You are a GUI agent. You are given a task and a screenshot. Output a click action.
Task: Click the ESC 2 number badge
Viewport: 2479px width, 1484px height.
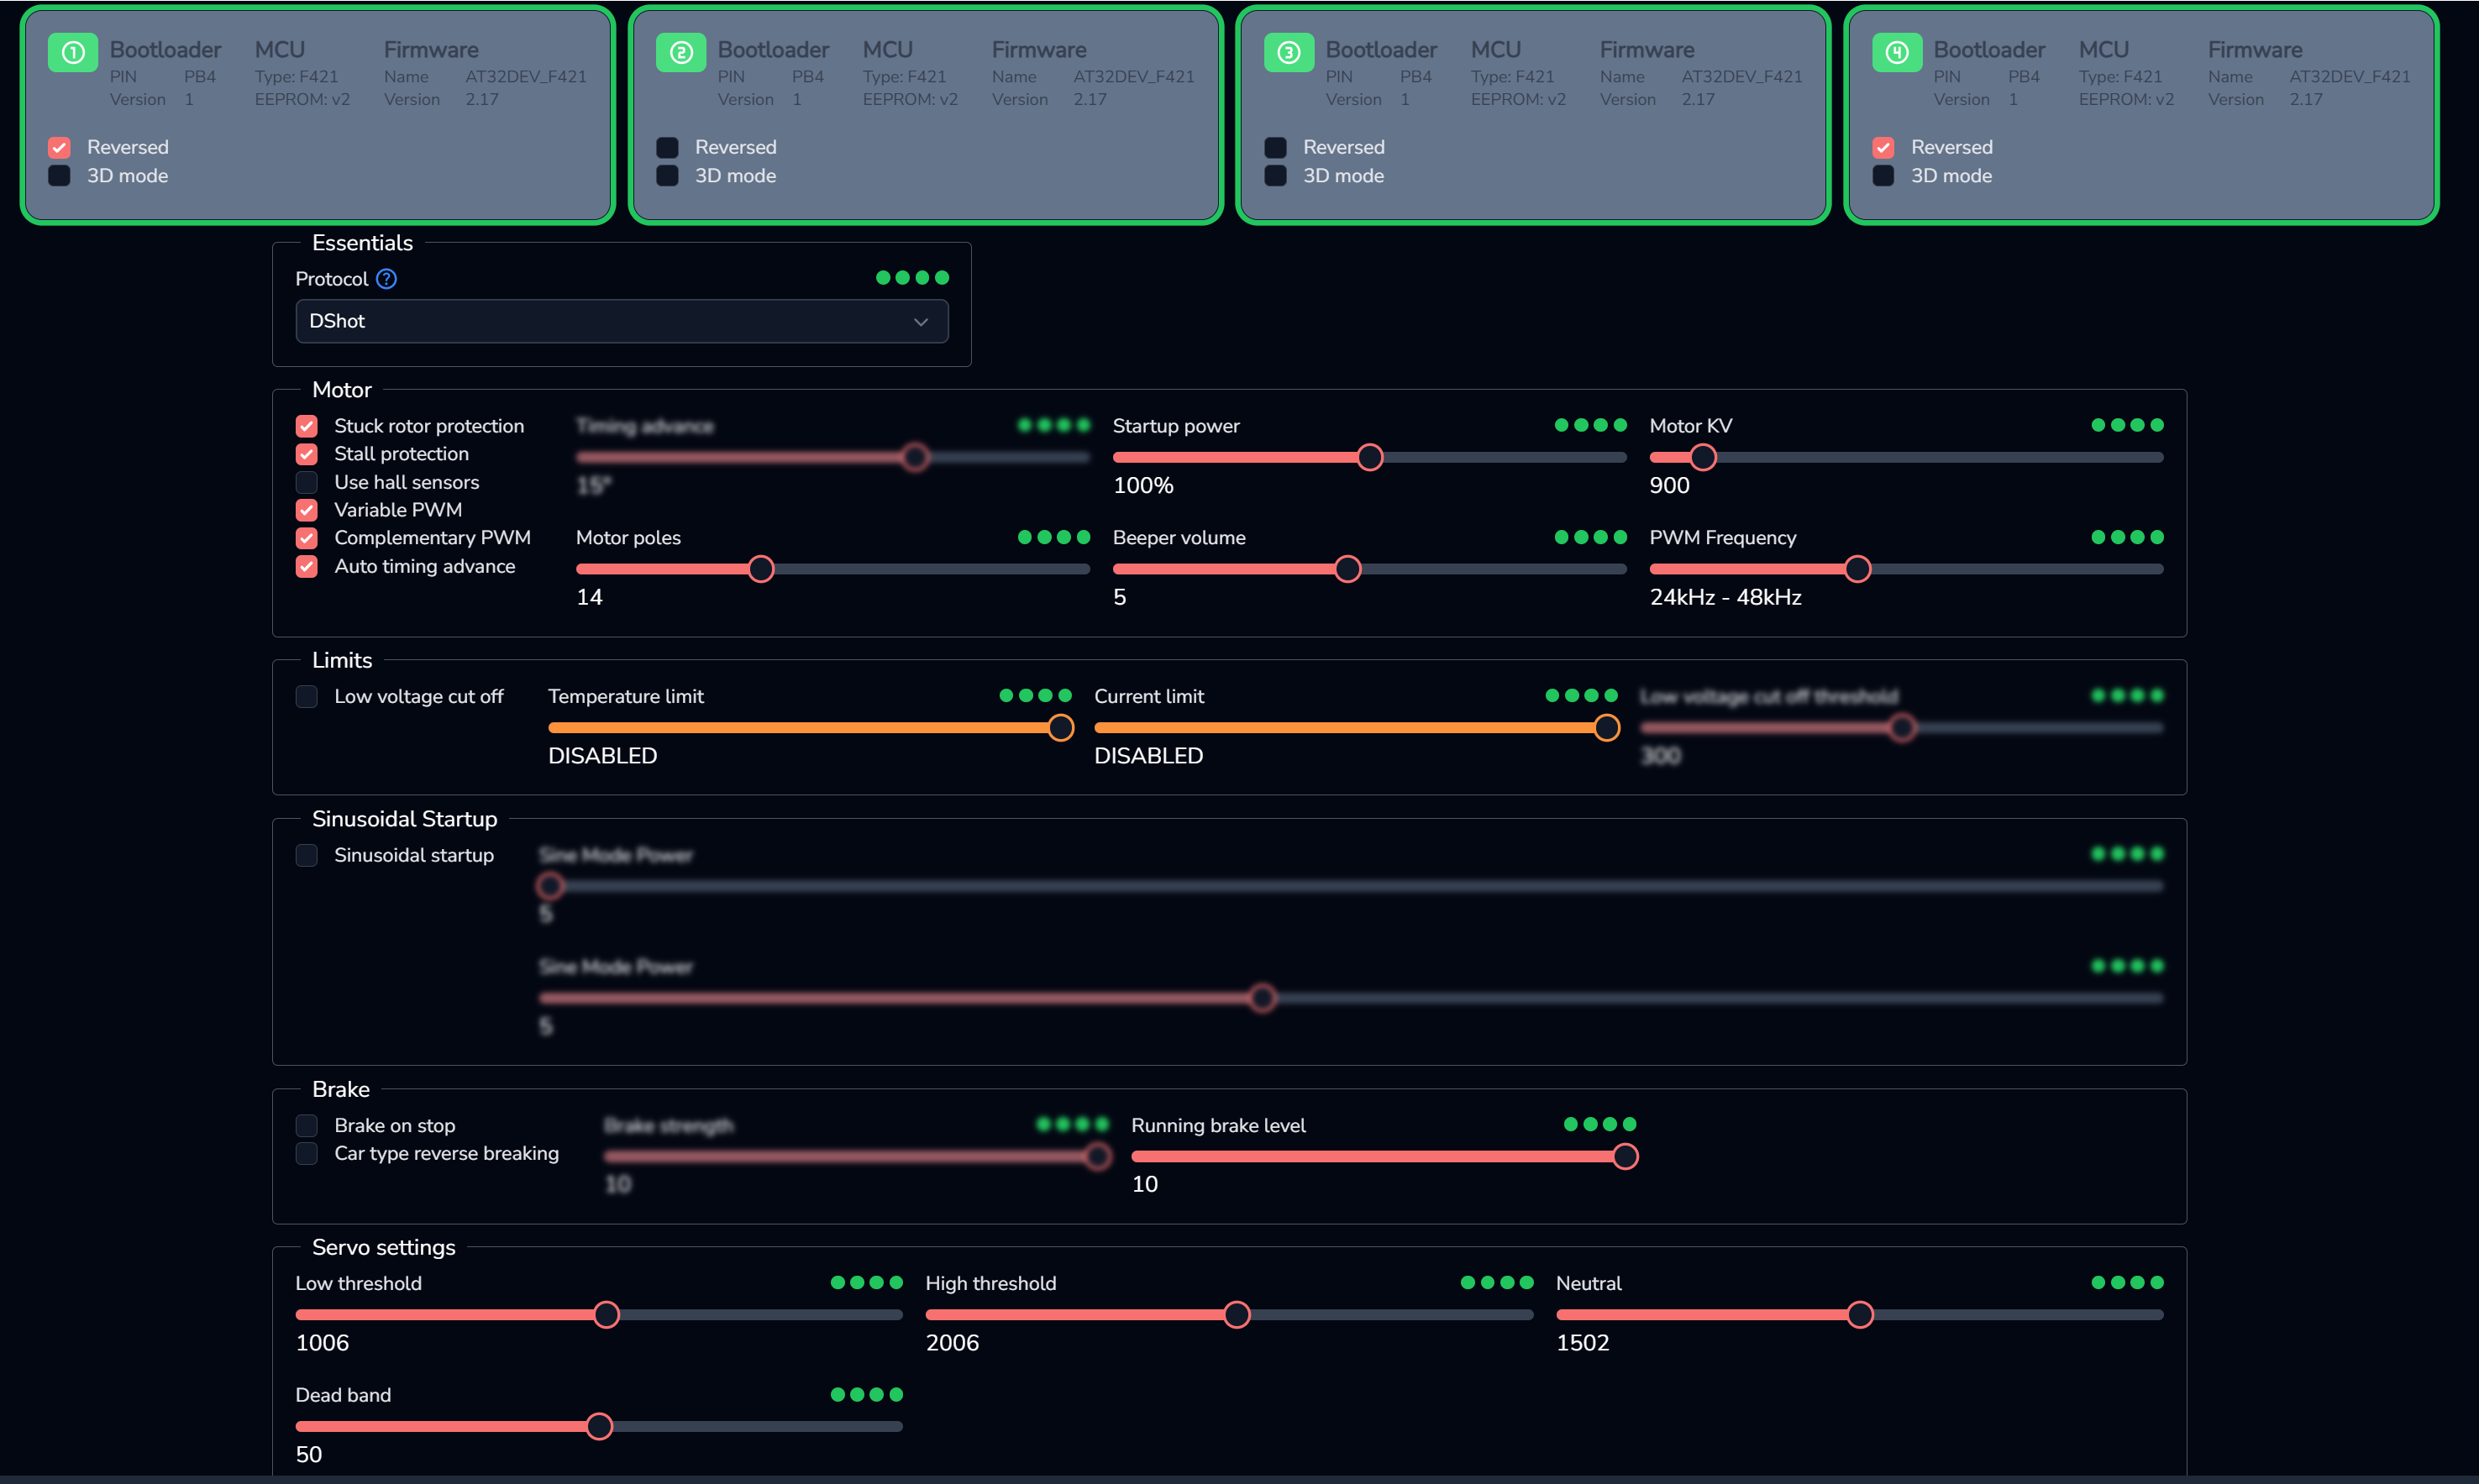pyautogui.click(x=681, y=52)
